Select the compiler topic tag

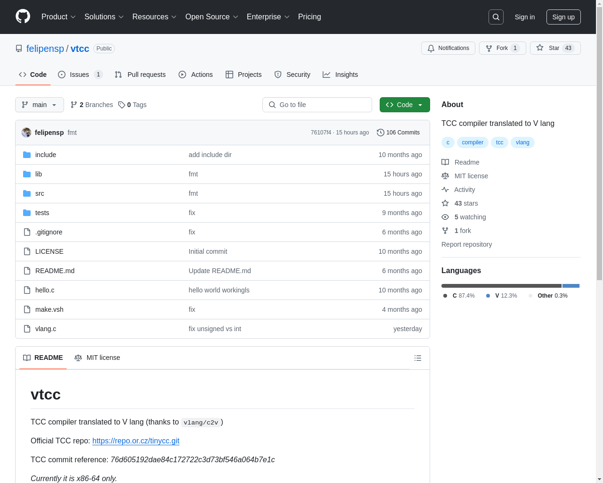click(473, 142)
